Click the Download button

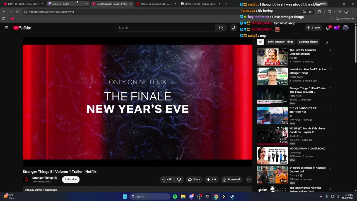[231, 180]
